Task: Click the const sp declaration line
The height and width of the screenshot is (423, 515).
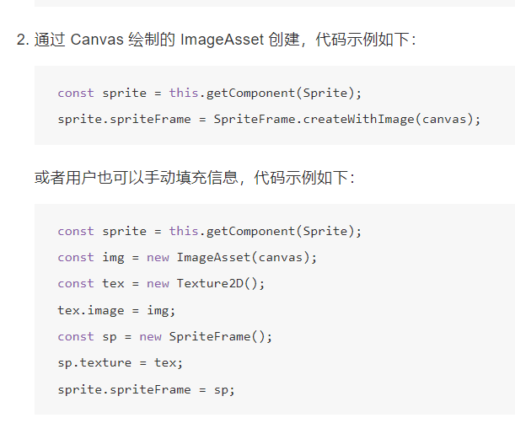Action: (165, 336)
